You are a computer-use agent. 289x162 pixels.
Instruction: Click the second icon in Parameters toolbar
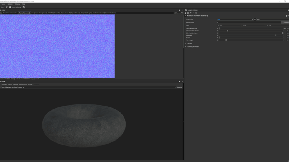pos(188,13)
